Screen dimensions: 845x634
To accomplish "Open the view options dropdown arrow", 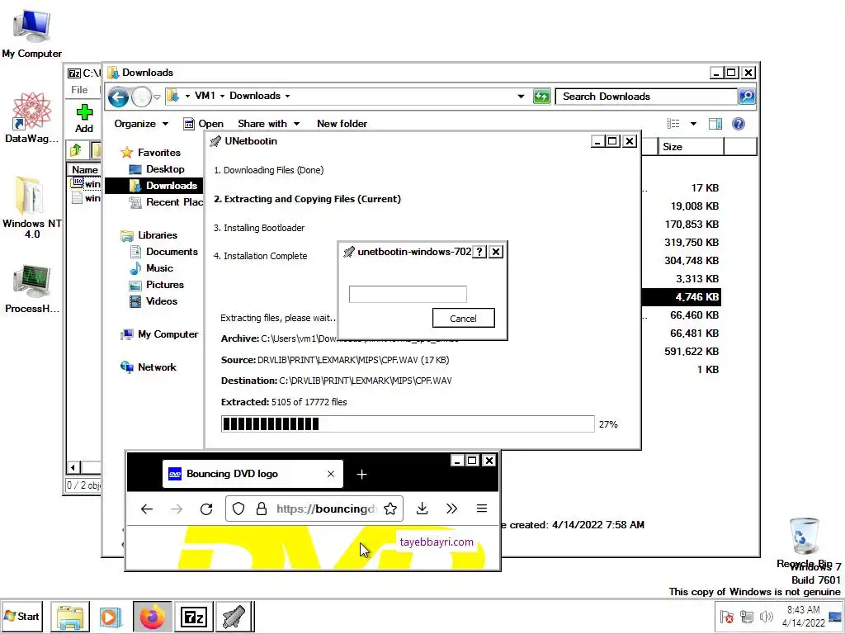I will [x=693, y=124].
